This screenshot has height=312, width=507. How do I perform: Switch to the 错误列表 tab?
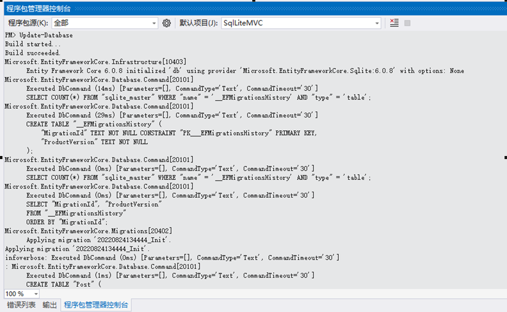21,305
